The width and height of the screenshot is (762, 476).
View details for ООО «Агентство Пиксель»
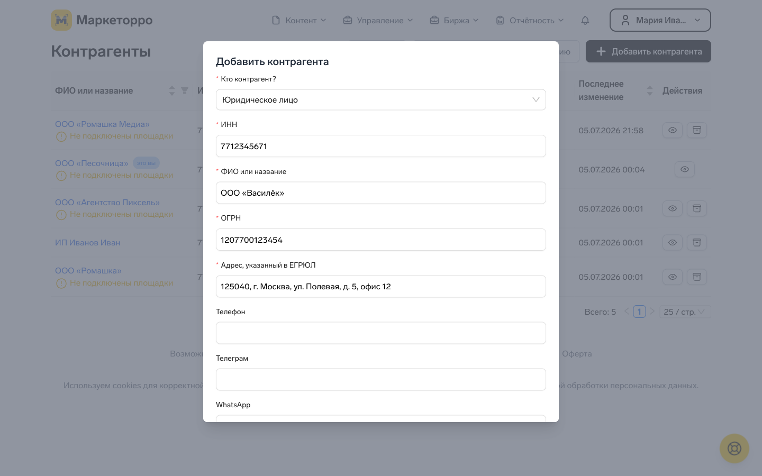click(x=673, y=208)
